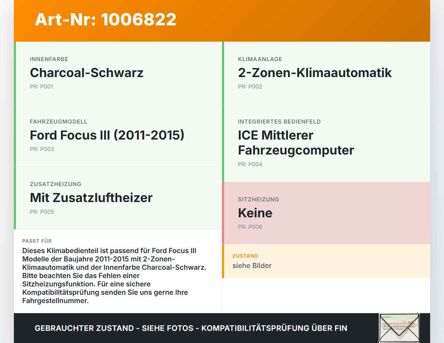444x343 pixels.
Task: Open the Innenfarbe Charcoal-Schwarz card
Action: (118, 73)
